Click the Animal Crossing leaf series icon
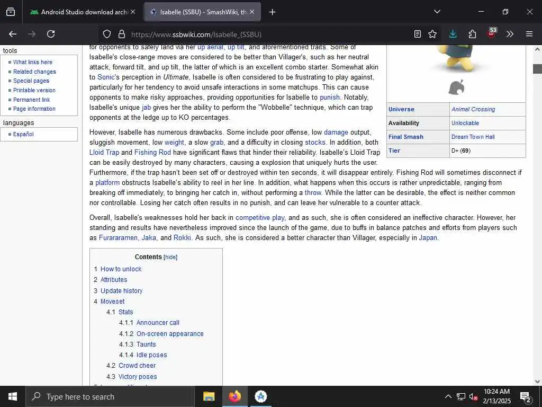Image resolution: width=542 pixels, height=407 pixels. click(x=456, y=87)
